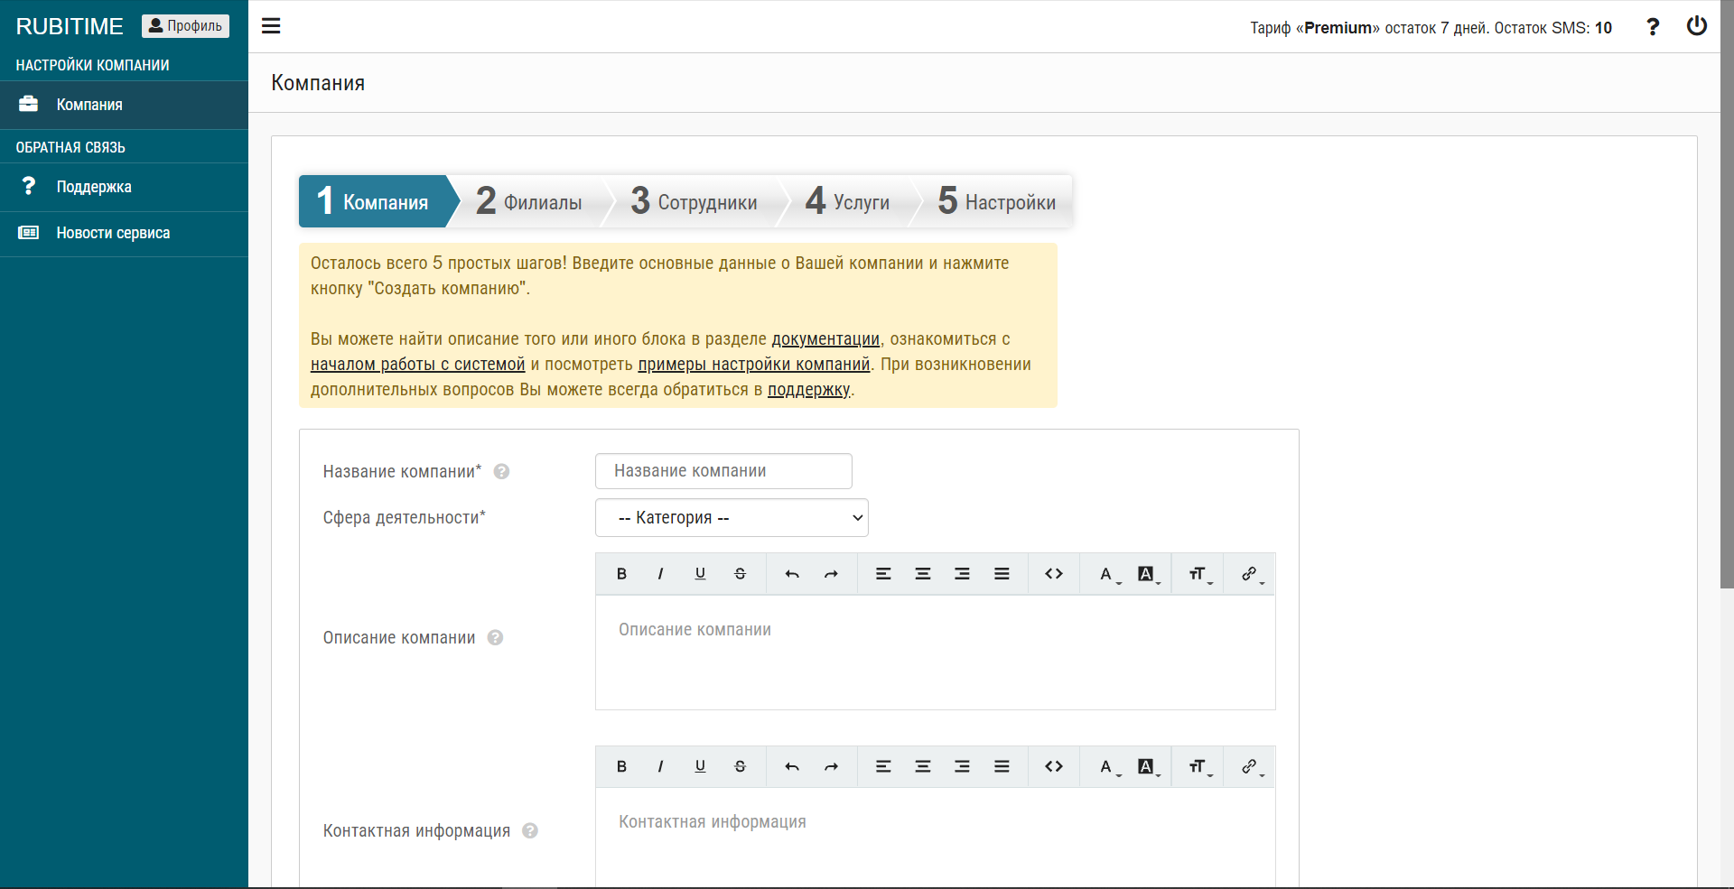
Task: Go to step 3 Сотрудники tab
Action: [x=694, y=201]
